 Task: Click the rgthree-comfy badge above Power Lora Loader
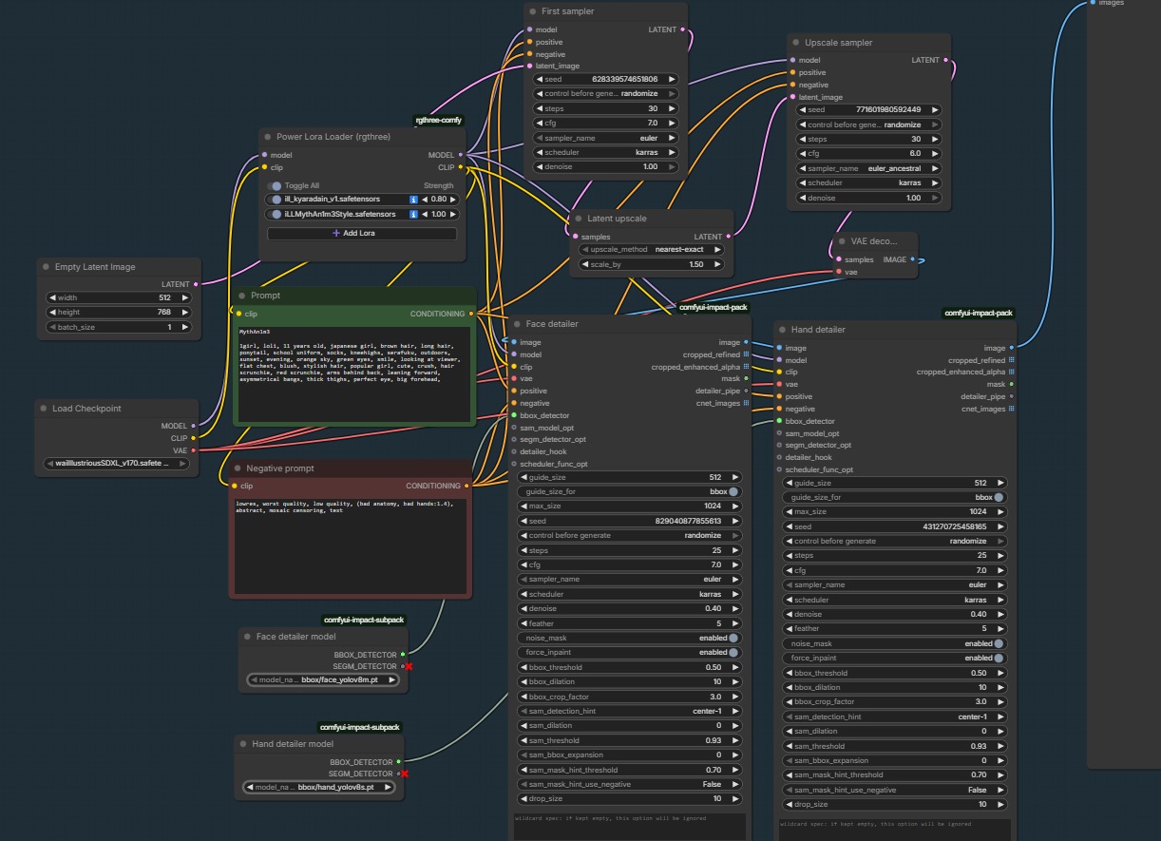[x=439, y=120]
